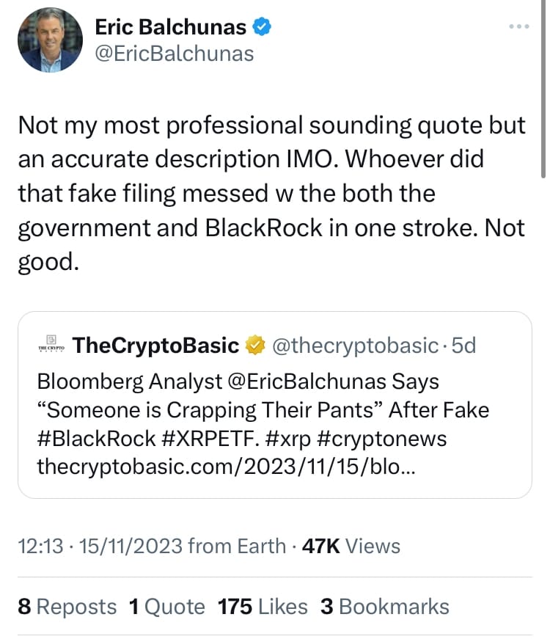Open TheCryptoBasic account name in quoted post

(156, 346)
